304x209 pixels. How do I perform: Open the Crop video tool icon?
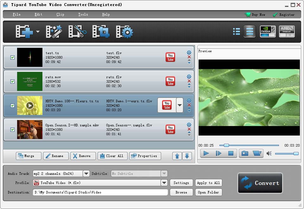pos(101,31)
